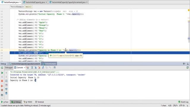Click the Step Out icon
Image resolution: width=190 pixels, height=107 pixels.
tap(43, 67)
